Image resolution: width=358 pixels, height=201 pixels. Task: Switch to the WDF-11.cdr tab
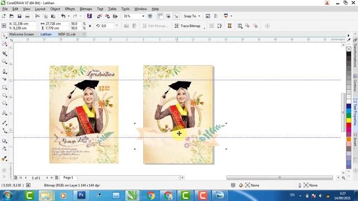67,34
